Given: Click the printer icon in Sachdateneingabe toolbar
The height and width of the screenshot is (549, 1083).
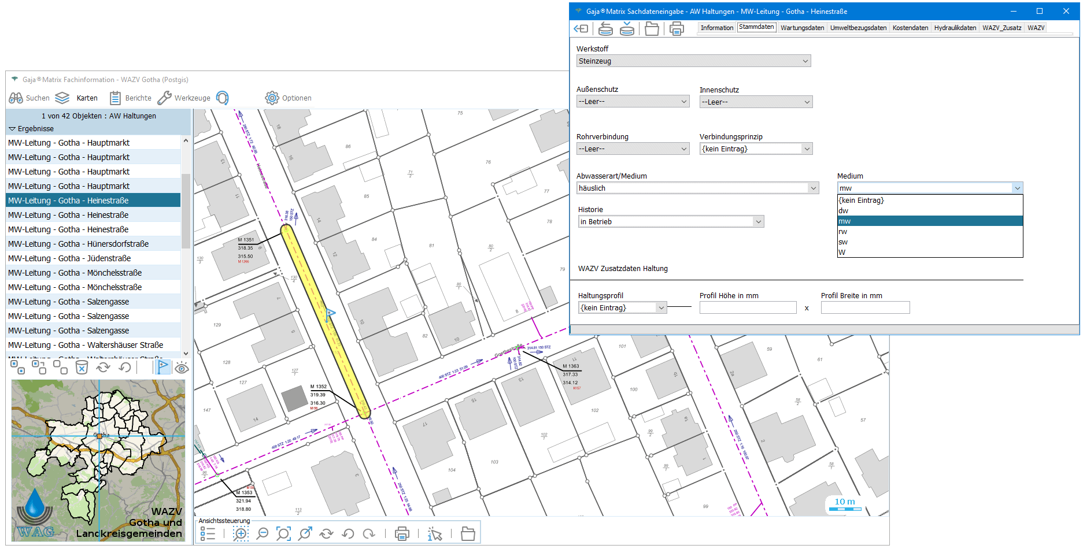Looking at the screenshot, I should click(677, 28).
